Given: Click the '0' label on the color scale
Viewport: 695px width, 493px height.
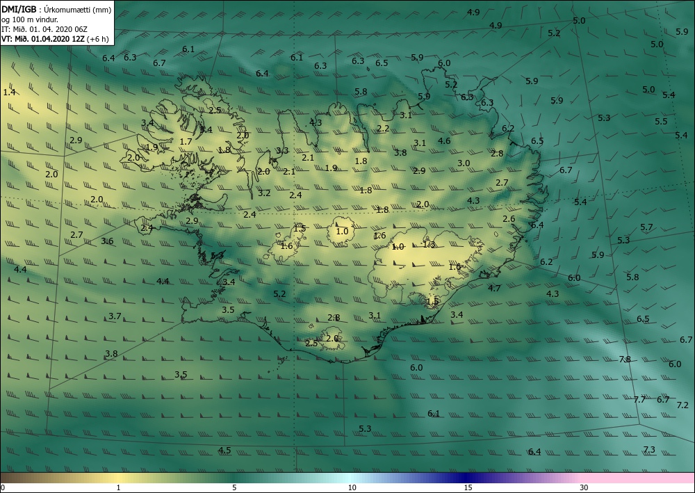Looking at the screenshot, I should tap(3, 487).
